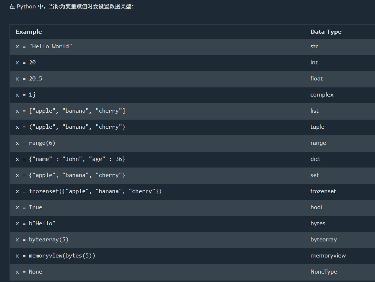Click the x = 20.5 example
Image resolution: width=375 pixels, height=282 pixels.
coord(29,79)
